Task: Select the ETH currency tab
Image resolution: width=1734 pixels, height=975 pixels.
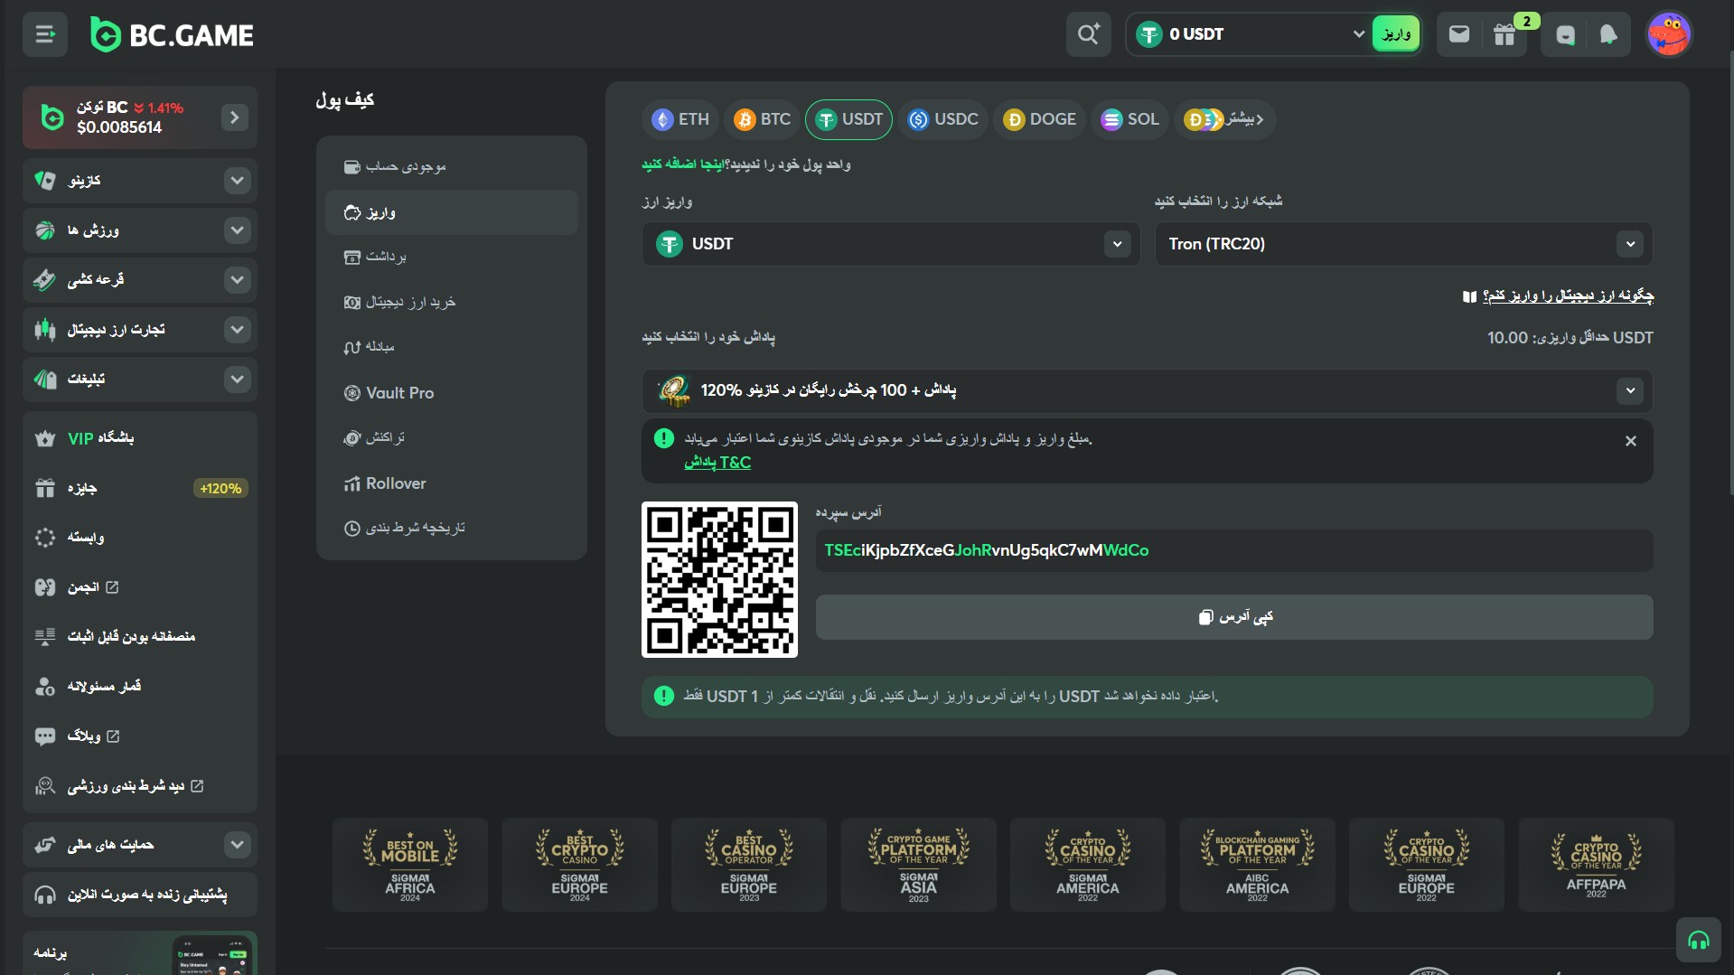Action: [x=680, y=119]
